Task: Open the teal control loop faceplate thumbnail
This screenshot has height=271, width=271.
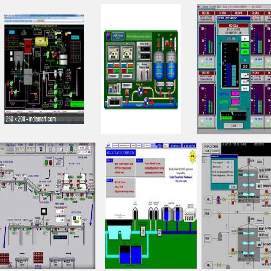Action: click(234, 69)
